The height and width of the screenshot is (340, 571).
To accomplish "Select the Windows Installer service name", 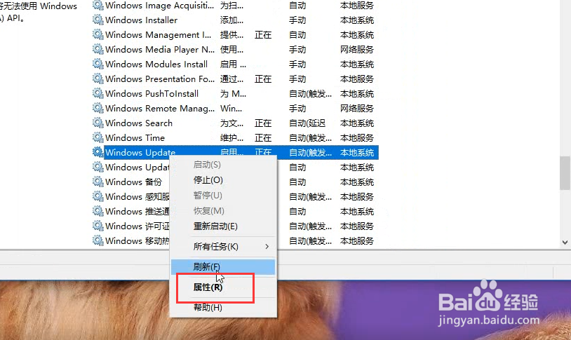I will pyautogui.click(x=141, y=20).
